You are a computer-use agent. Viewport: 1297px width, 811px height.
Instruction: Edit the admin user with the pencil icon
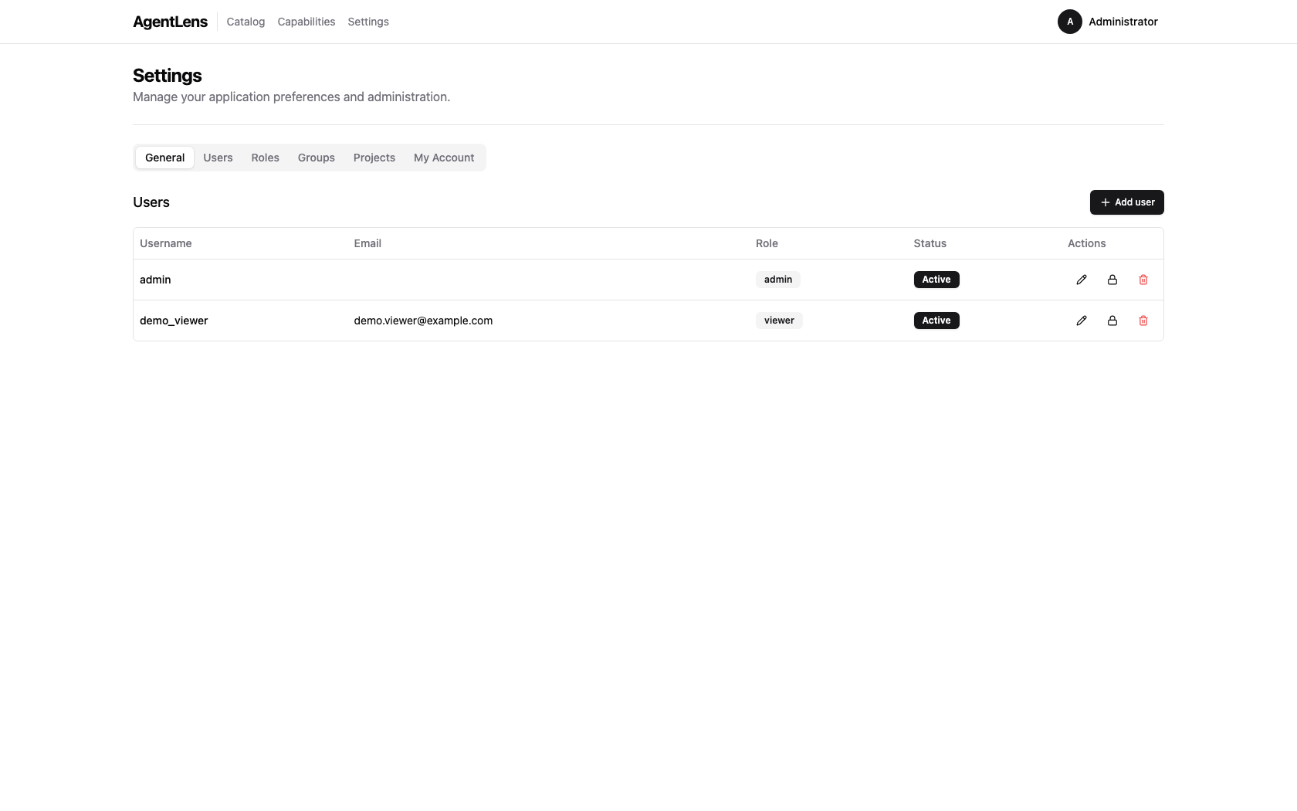point(1081,280)
